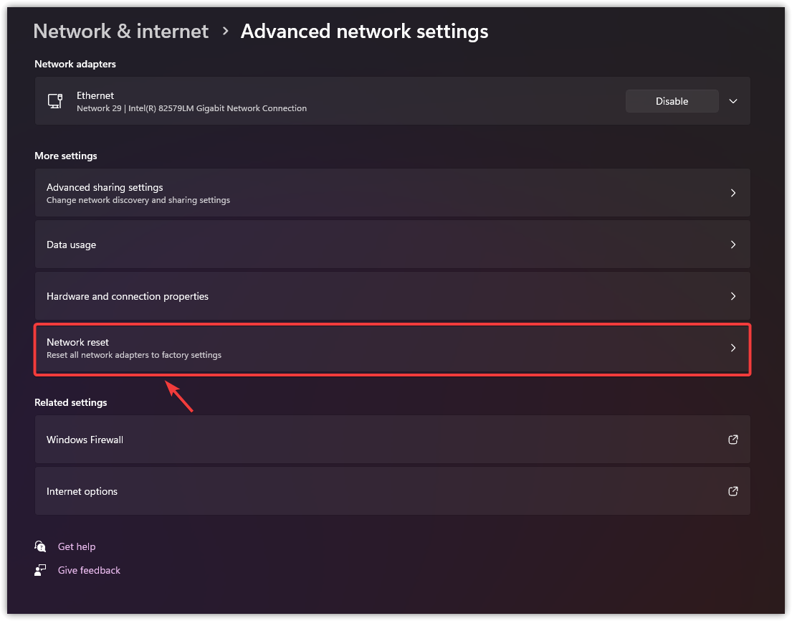Click the Ethernet adapter monitor icon
The height and width of the screenshot is (621, 792).
(x=55, y=101)
